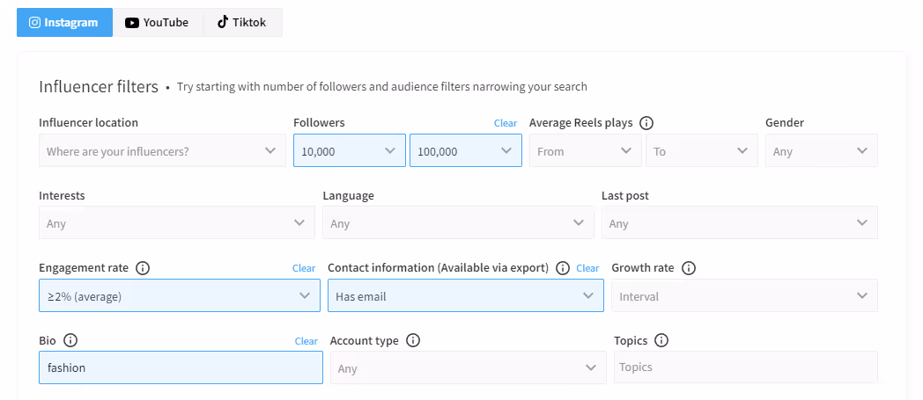Screen dimensions: 923x400
Task: Click the Bio field containing fashion
Action: point(181,368)
